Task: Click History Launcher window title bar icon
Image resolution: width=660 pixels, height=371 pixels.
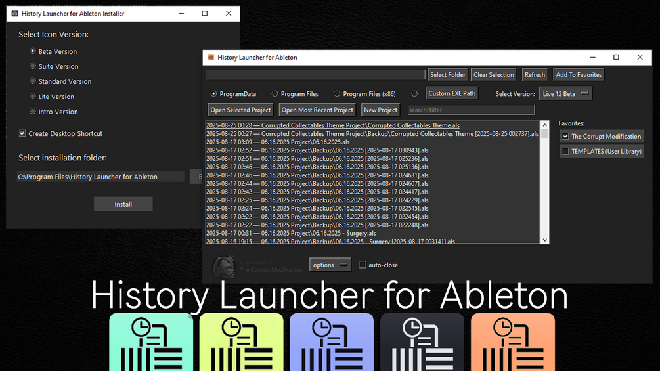Action: click(x=211, y=57)
